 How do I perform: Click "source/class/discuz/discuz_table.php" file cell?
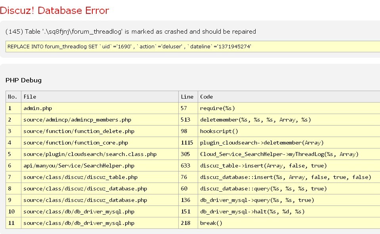click(x=100, y=177)
